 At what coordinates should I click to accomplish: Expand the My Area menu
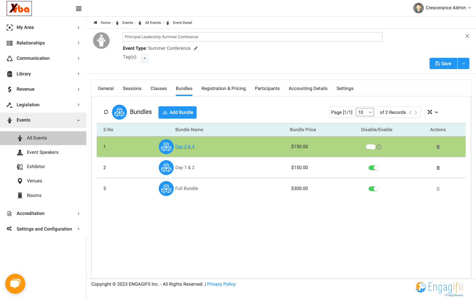click(43, 28)
